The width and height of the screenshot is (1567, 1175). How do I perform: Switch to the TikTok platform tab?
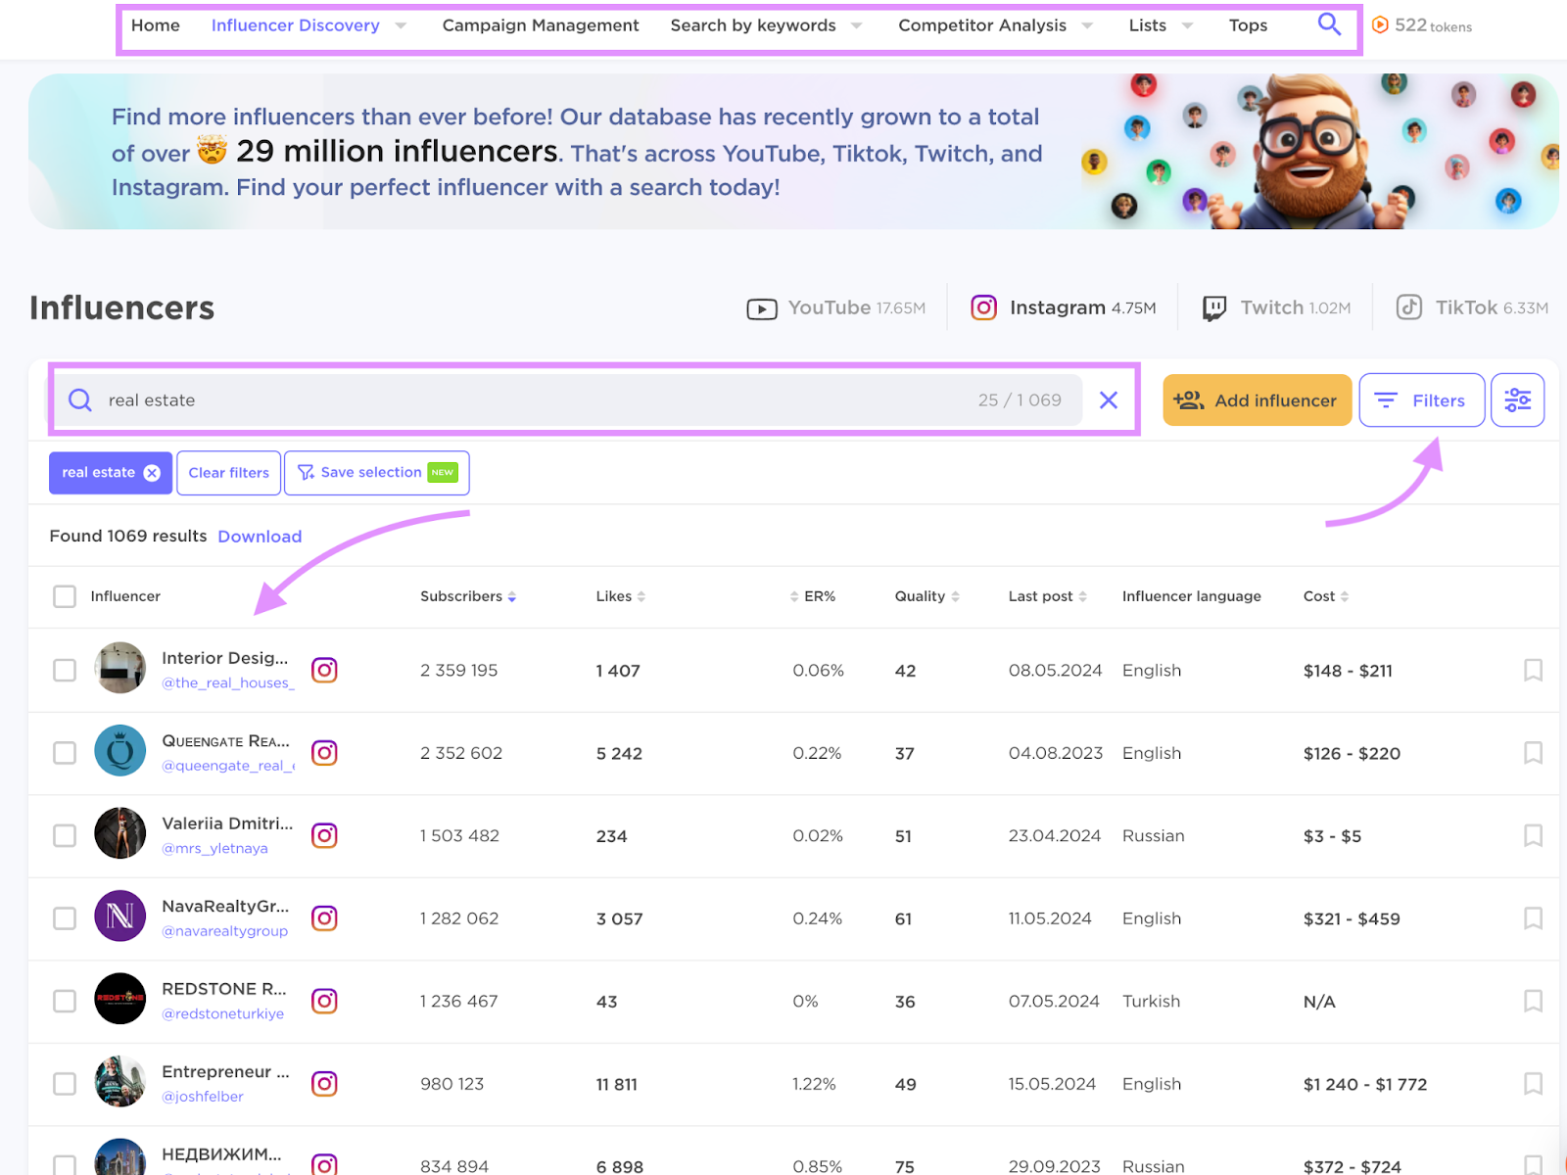coord(1472,307)
